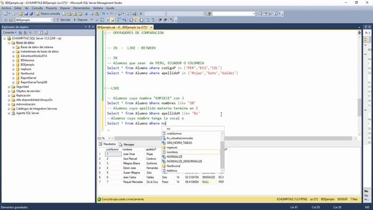Click the parse query checkmark icon
The width and height of the screenshot is (373, 210).
coord(97,20)
